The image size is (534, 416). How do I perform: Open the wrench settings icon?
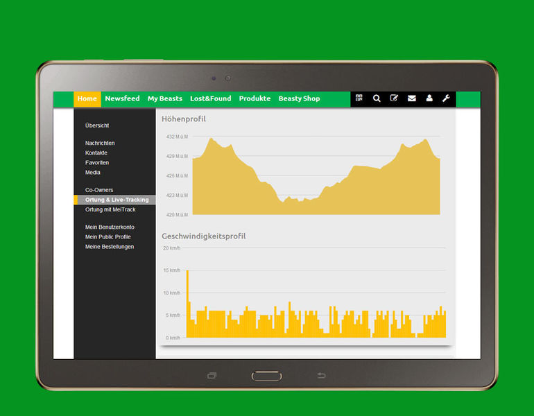446,98
